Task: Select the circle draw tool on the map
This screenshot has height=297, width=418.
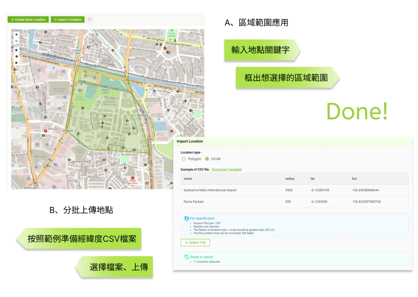Action: (x=17, y=63)
